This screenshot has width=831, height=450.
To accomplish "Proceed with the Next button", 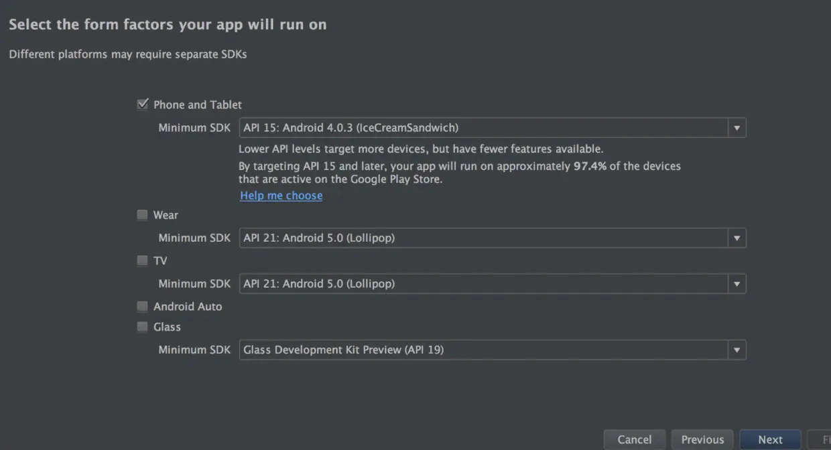I will [770, 440].
